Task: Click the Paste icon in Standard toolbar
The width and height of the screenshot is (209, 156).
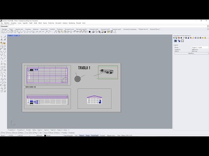Action: coord(24,32)
